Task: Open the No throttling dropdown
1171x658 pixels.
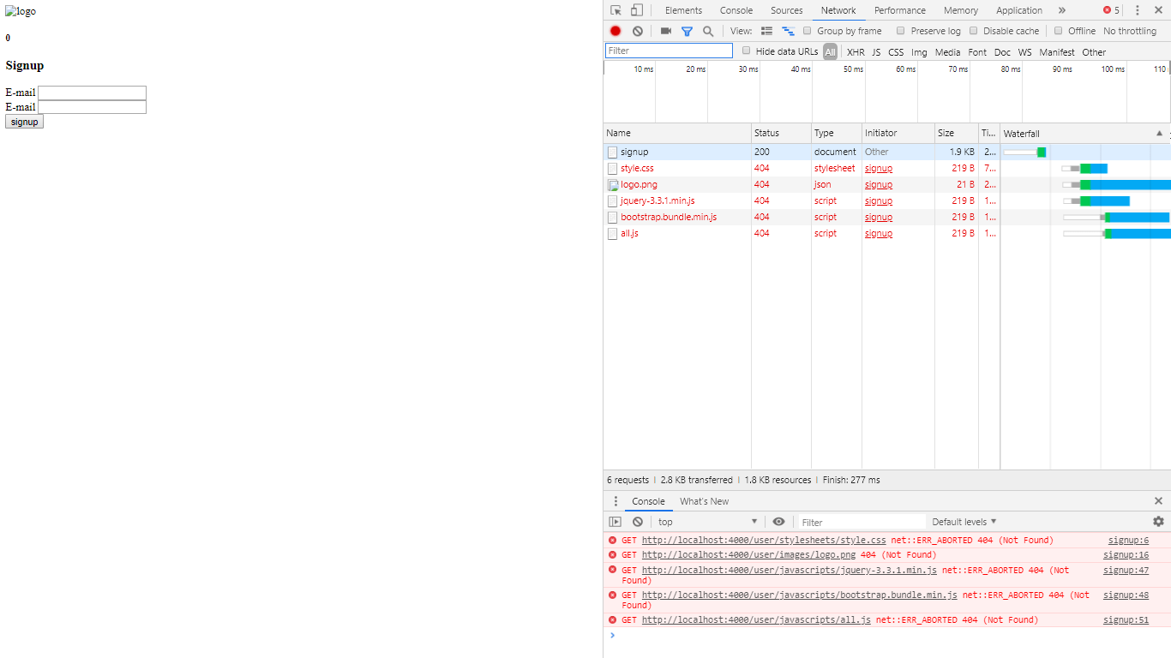Action: [x=1130, y=30]
